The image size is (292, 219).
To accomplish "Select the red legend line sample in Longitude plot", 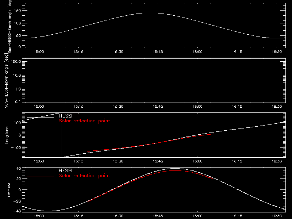I will pyautogui.click(x=41, y=122).
